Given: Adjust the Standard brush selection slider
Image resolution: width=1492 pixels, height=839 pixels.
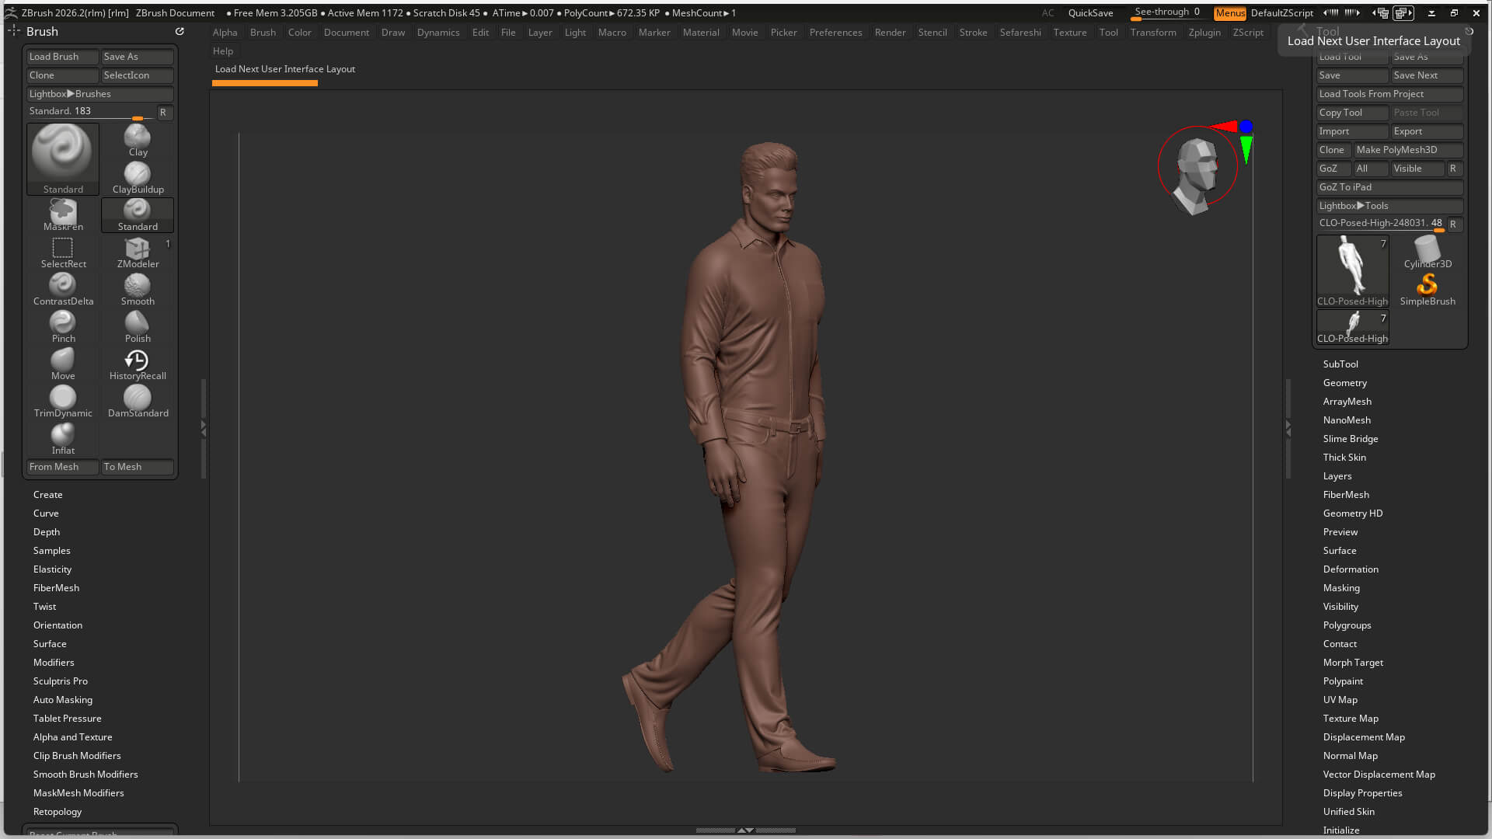Looking at the screenshot, I should (x=92, y=113).
